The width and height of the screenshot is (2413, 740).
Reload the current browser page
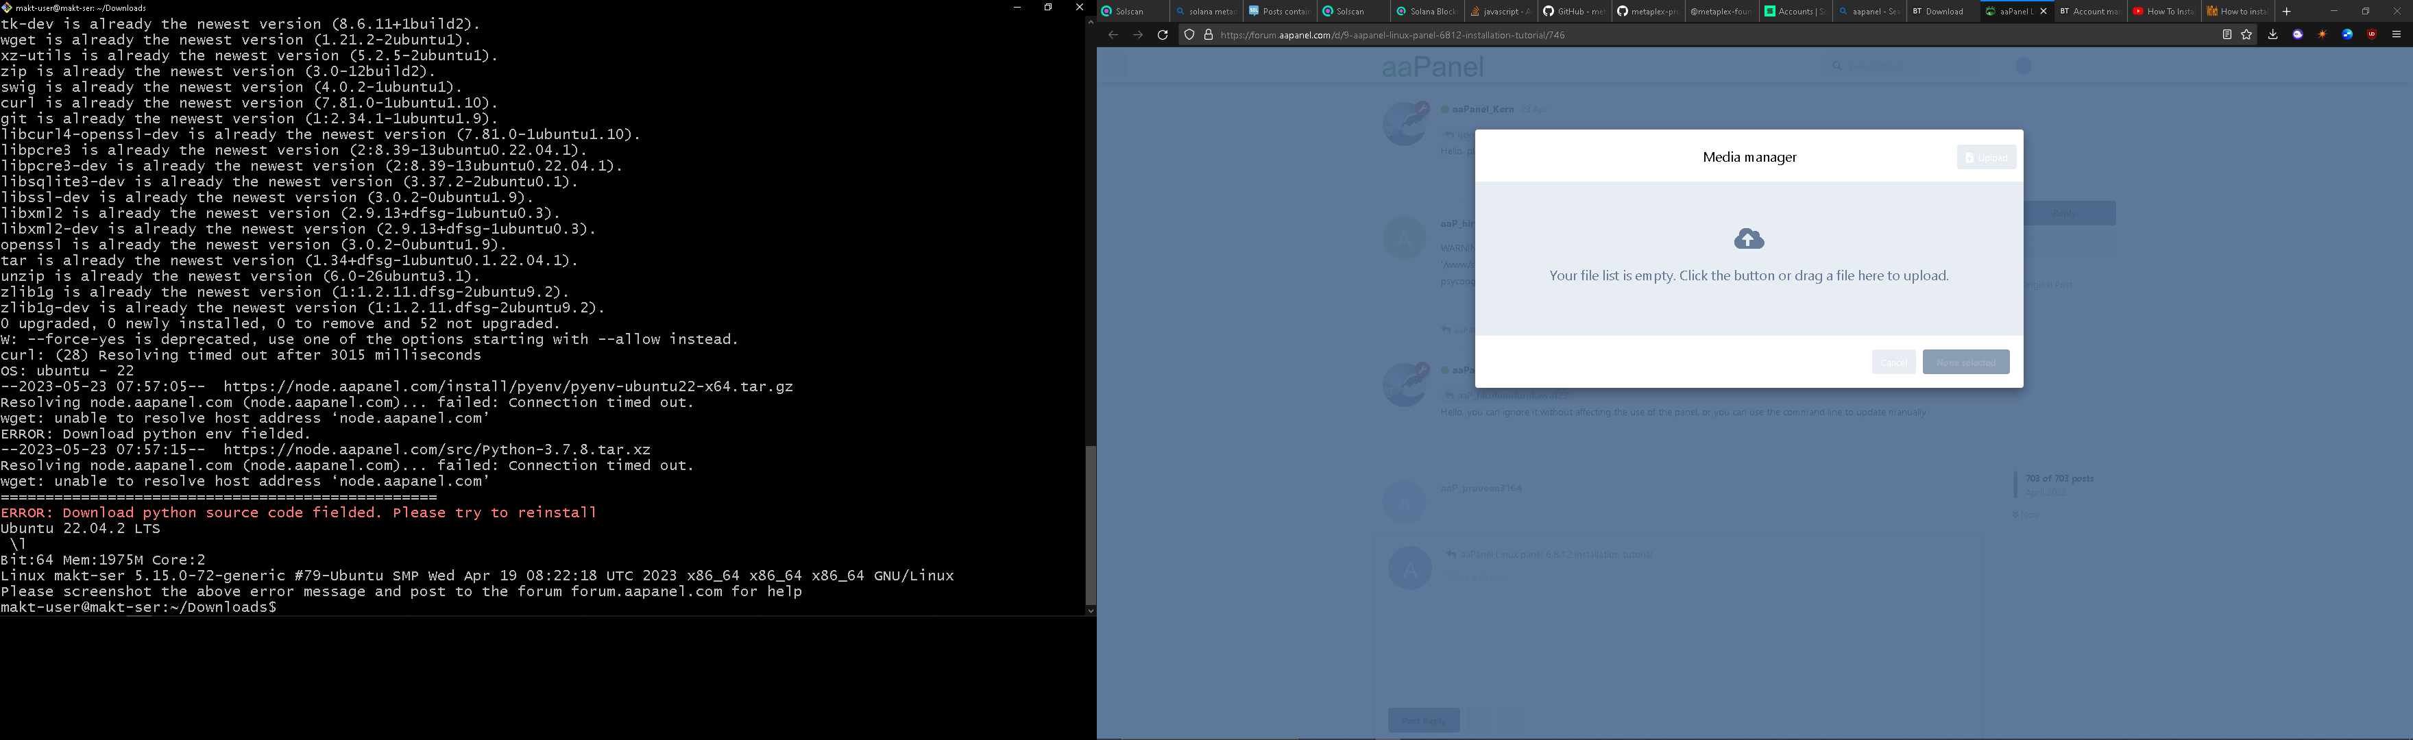(1163, 35)
